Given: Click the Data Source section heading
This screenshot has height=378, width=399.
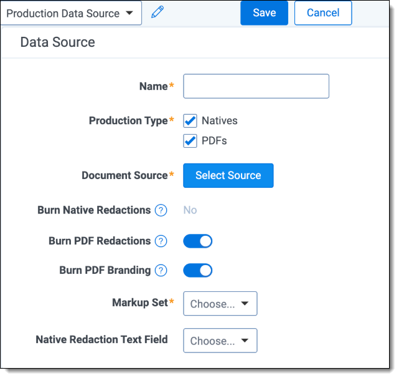Looking at the screenshot, I should click(57, 42).
